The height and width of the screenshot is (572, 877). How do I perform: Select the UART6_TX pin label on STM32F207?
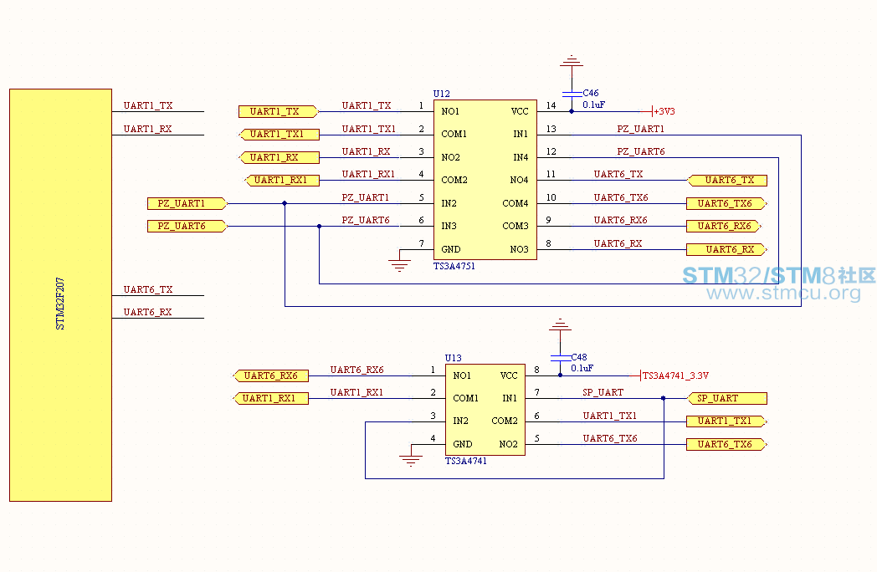pyautogui.click(x=148, y=289)
